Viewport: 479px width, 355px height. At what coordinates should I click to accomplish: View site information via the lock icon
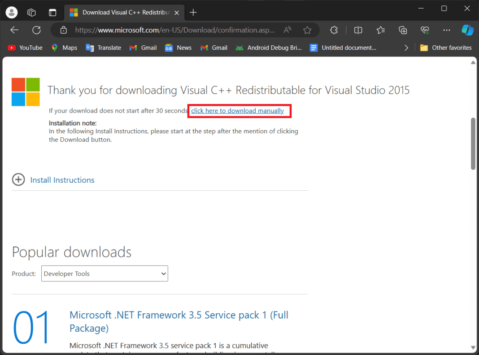[64, 30]
